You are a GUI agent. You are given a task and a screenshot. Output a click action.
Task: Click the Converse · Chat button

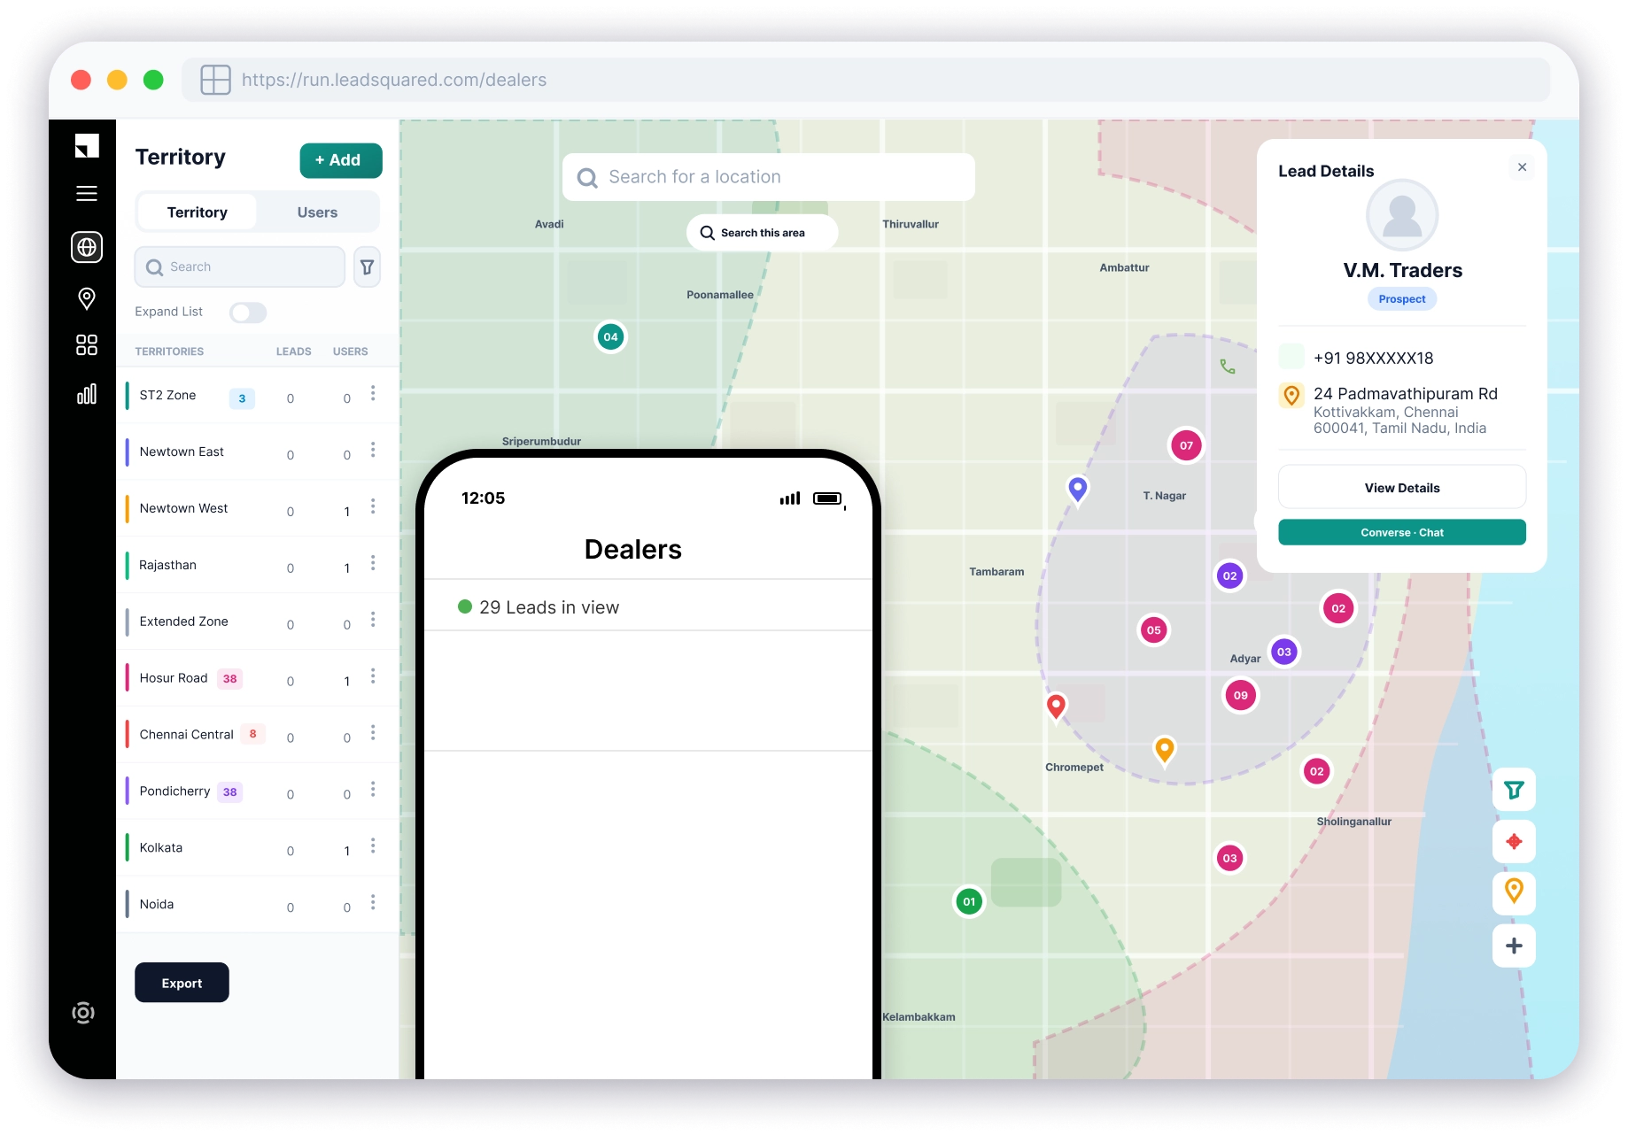pyautogui.click(x=1401, y=533)
